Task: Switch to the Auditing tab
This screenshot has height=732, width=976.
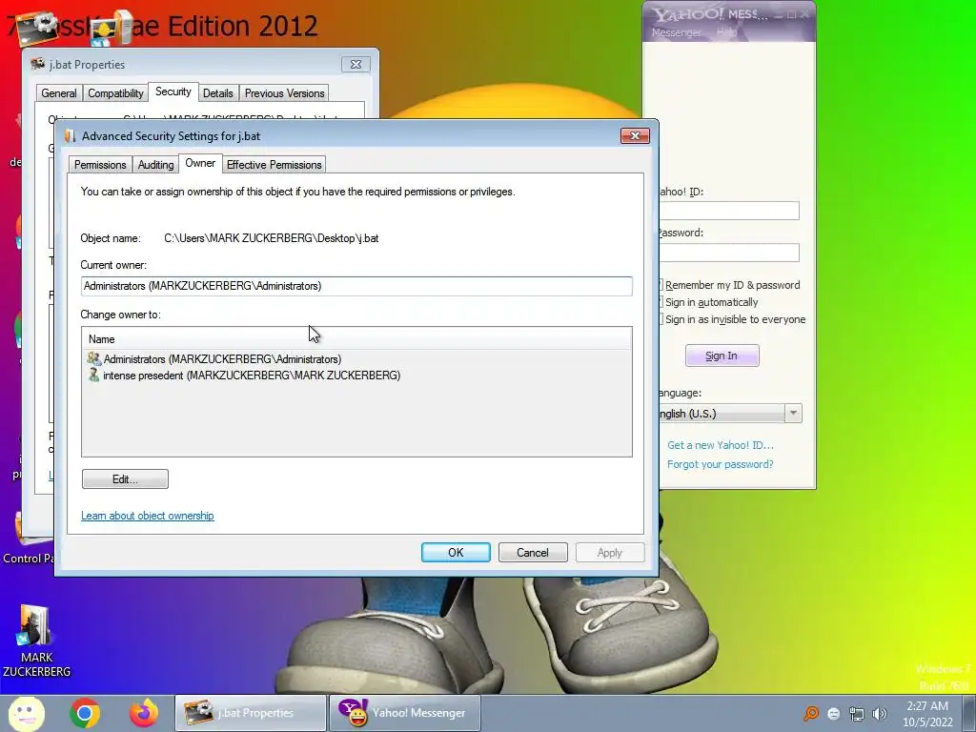Action: 155,165
